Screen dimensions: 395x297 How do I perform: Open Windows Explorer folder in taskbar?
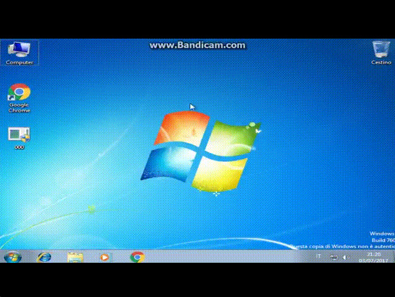[x=75, y=257]
